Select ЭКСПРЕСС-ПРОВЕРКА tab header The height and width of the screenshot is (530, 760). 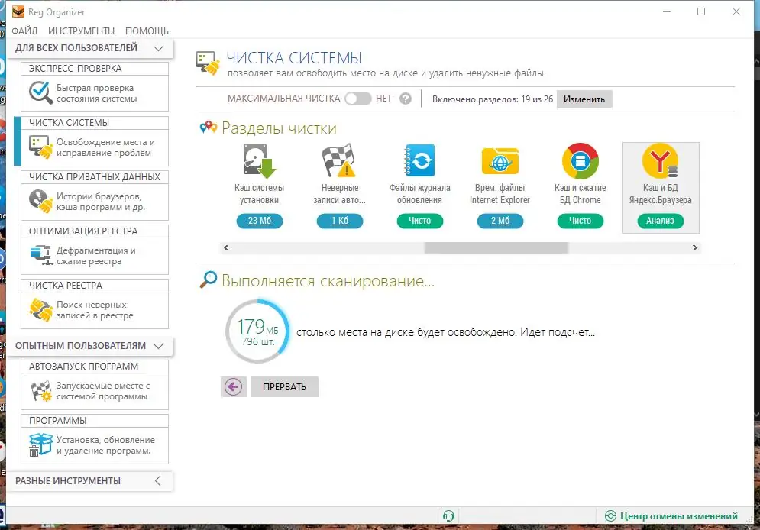[95, 68]
